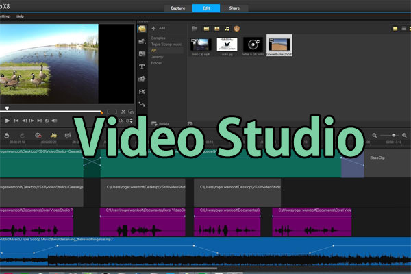411x274 pixels.
Task: Click the Redo arrow in timeline toolbar
Action: click(21, 135)
